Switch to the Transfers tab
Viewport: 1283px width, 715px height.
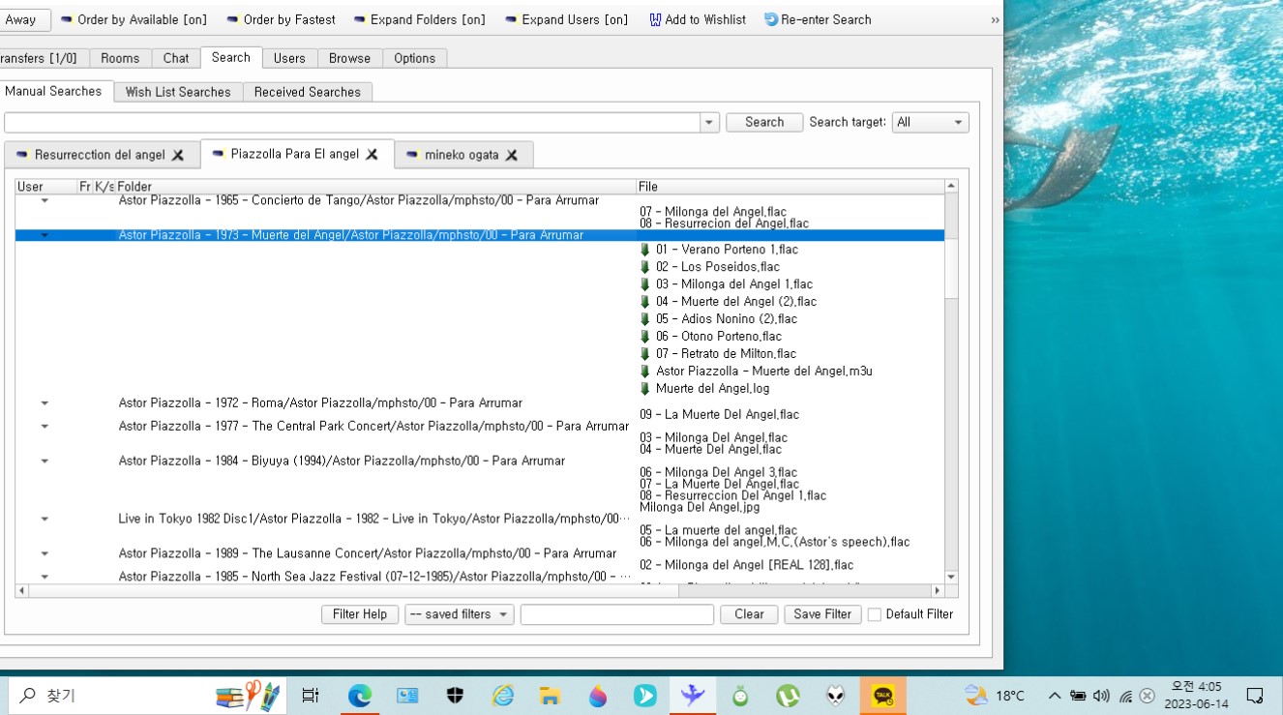point(43,58)
